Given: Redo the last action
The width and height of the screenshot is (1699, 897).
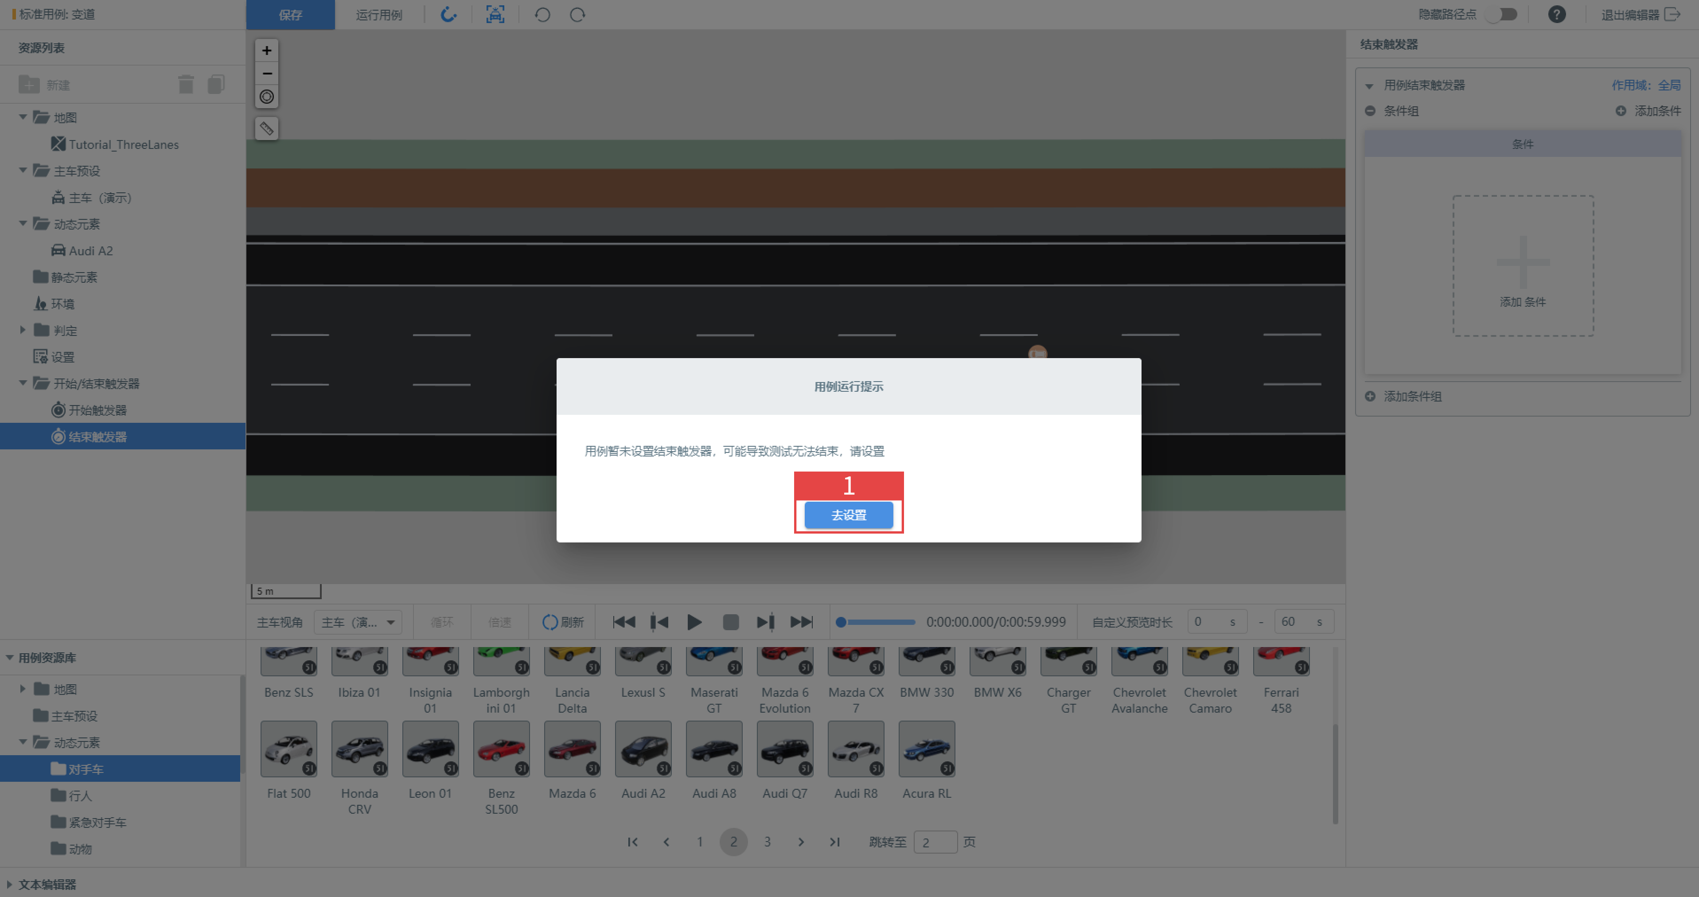Looking at the screenshot, I should tap(577, 15).
